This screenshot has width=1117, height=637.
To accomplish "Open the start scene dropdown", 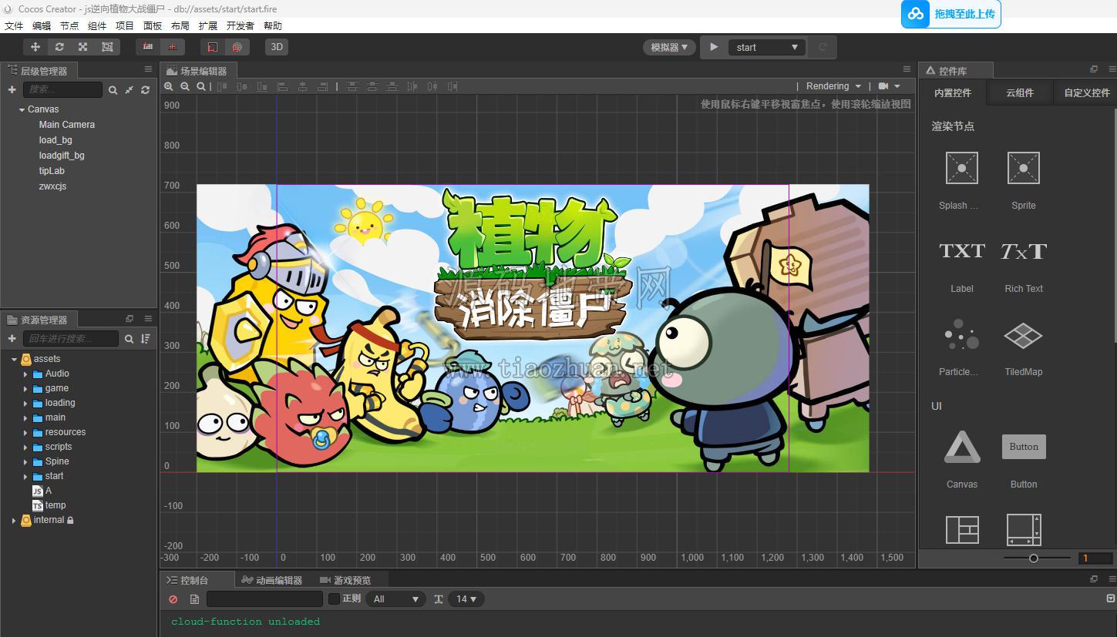I will coord(767,47).
